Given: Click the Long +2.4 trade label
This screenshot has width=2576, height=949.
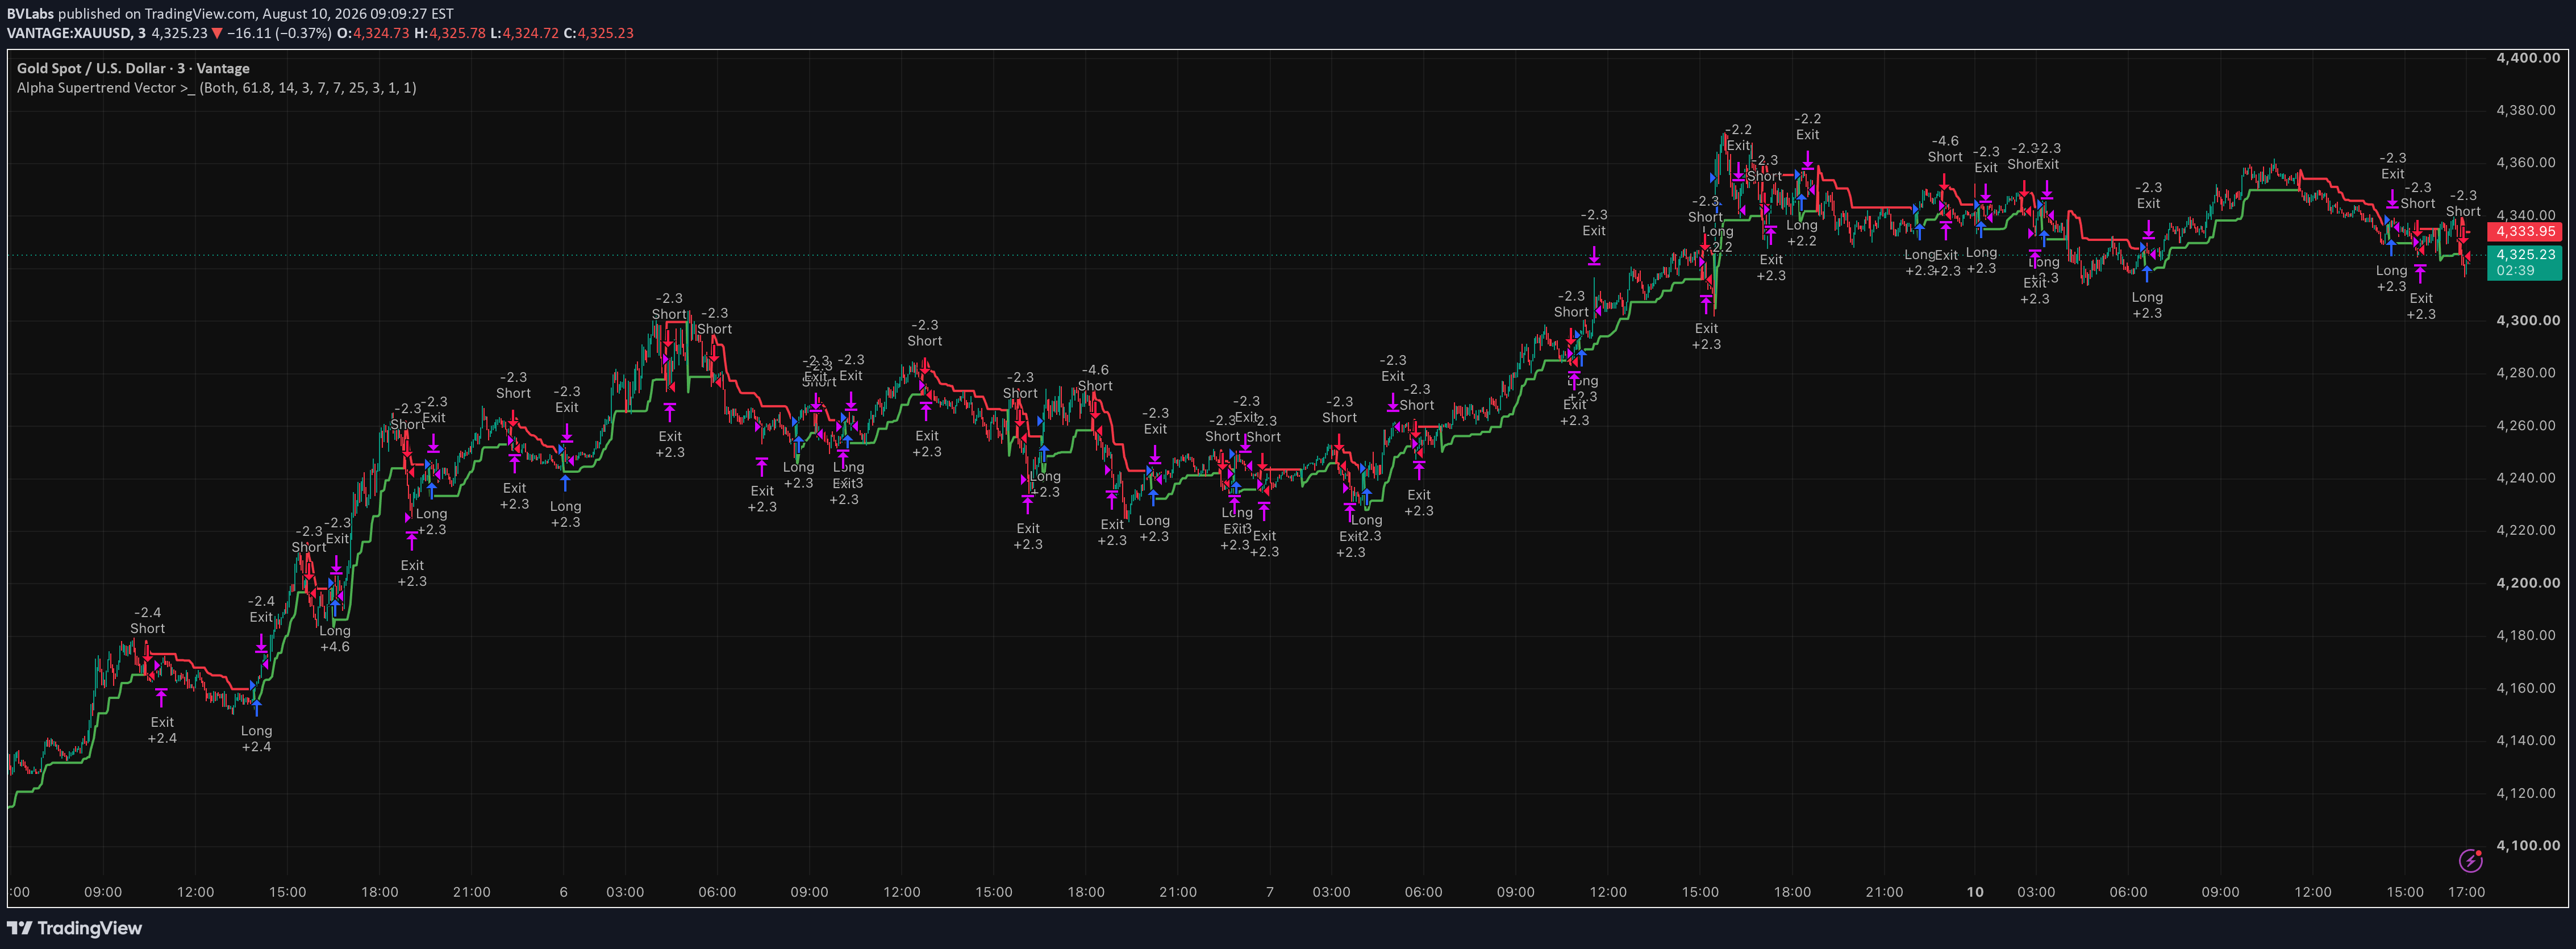Looking at the screenshot, I should point(256,739).
